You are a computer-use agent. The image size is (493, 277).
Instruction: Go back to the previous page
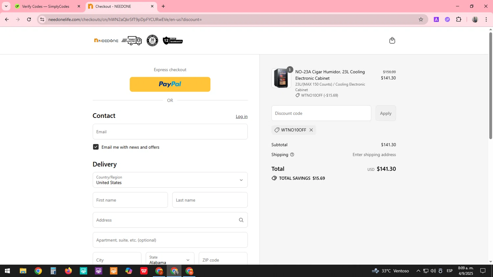[x=7, y=19]
